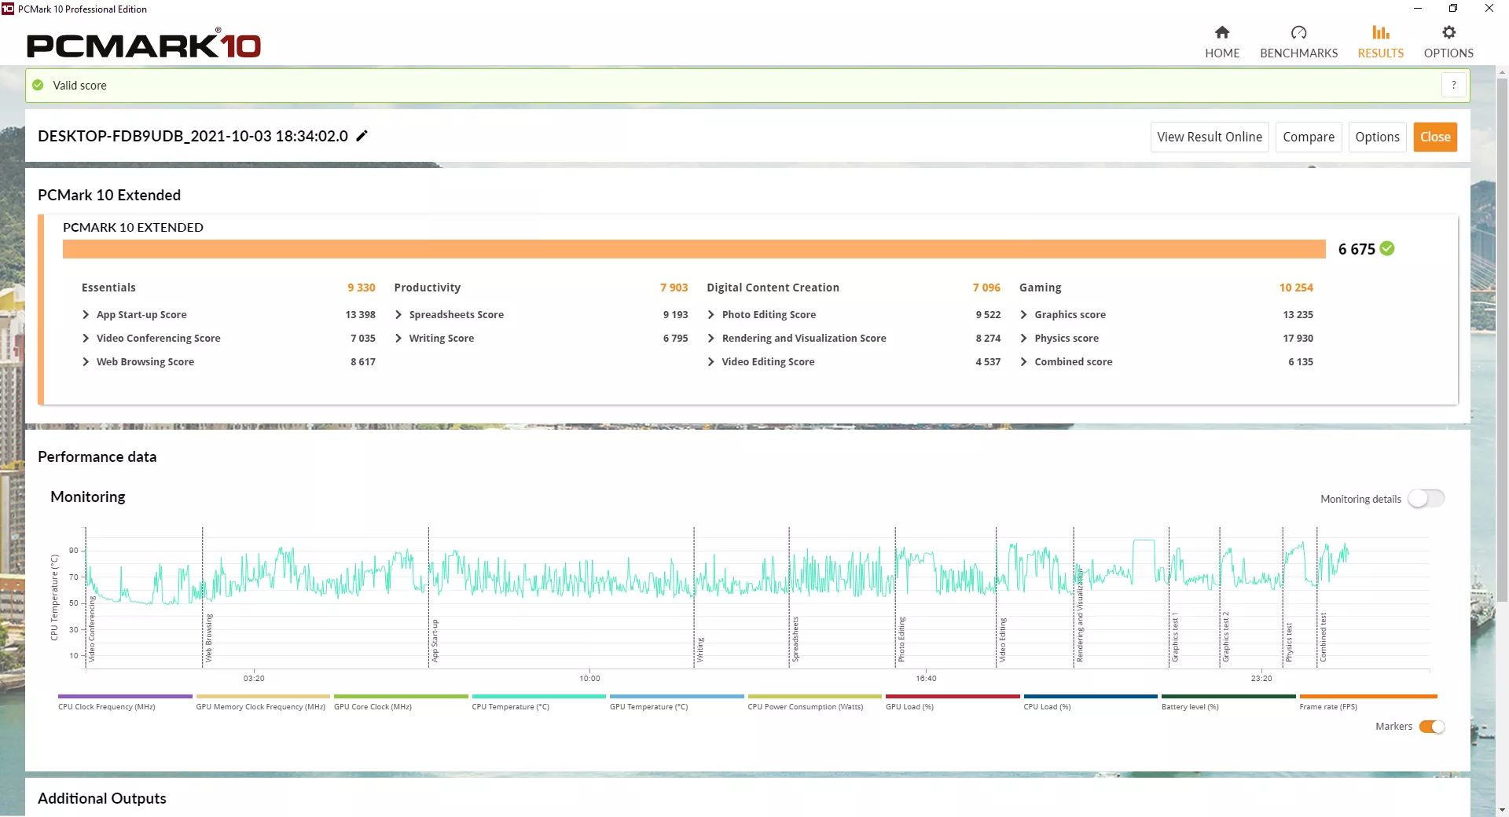
Task: Toggle the Monitoring details switch
Action: coord(1426,499)
